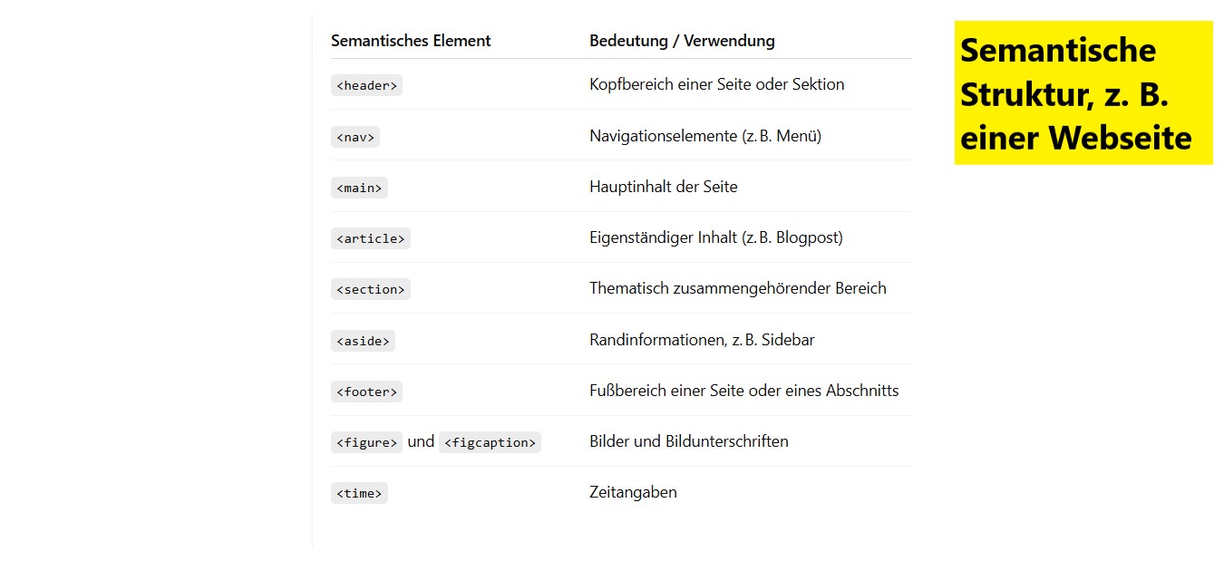Click the yellow 'Semantische Struktur' note box

[x=1083, y=92]
